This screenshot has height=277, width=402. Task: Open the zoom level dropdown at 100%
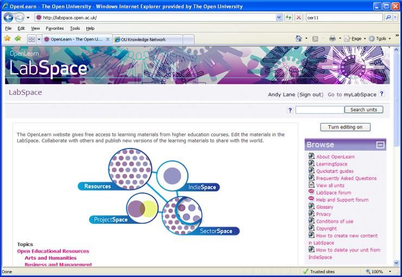tap(390, 272)
